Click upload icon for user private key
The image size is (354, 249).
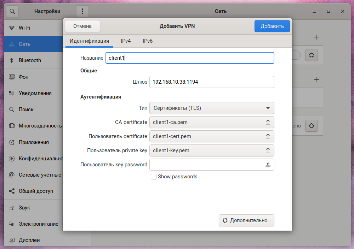tap(268, 150)
